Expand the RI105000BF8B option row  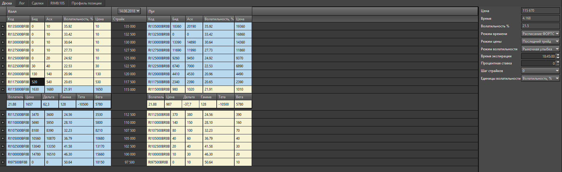click(x=3, y=138)
